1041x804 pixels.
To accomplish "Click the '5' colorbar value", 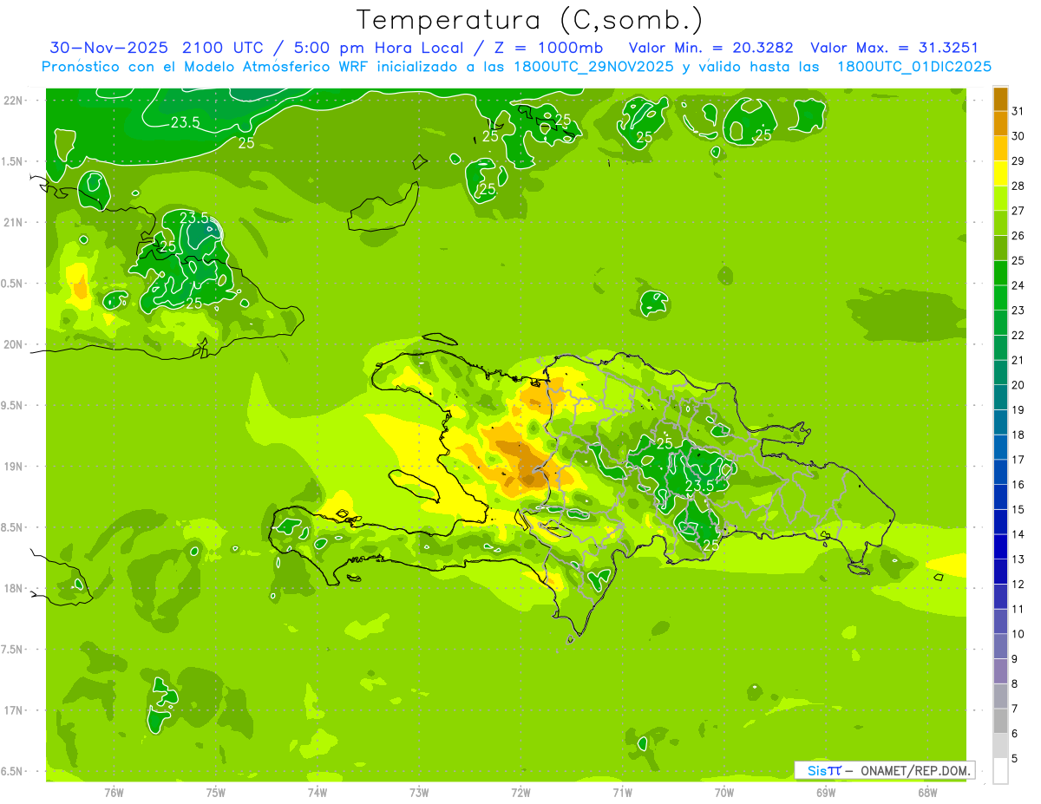I will click(x=1016, y=759).
